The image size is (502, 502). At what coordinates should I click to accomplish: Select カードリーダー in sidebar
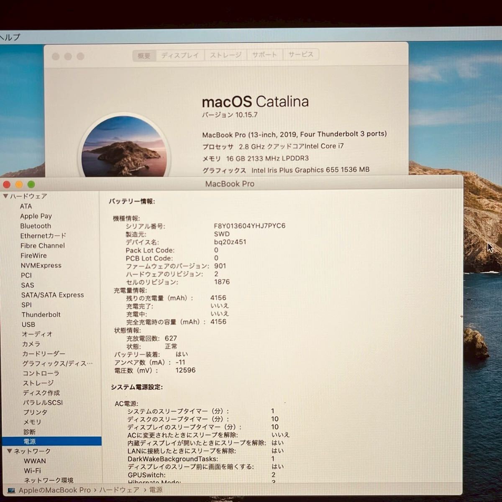point(44,354)
